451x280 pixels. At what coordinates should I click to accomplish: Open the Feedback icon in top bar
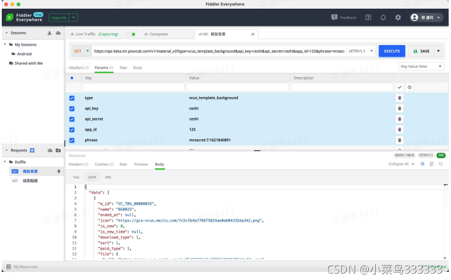click(x=334, y=18)
